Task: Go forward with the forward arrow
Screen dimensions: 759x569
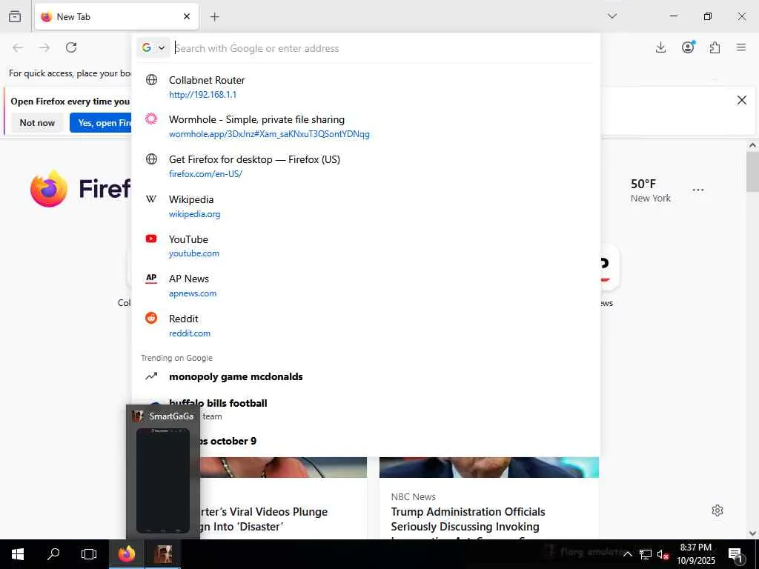Action: coord(44,47)
